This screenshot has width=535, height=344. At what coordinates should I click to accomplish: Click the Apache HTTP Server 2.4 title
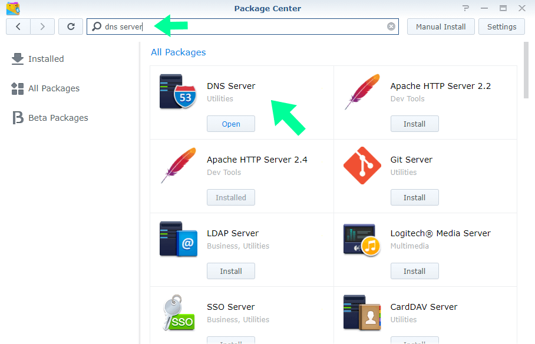click(257, 160)
